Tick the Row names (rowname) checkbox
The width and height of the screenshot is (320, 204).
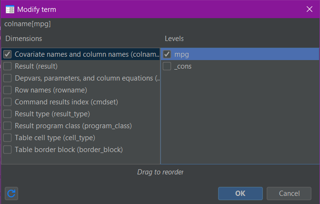[8, 90]
